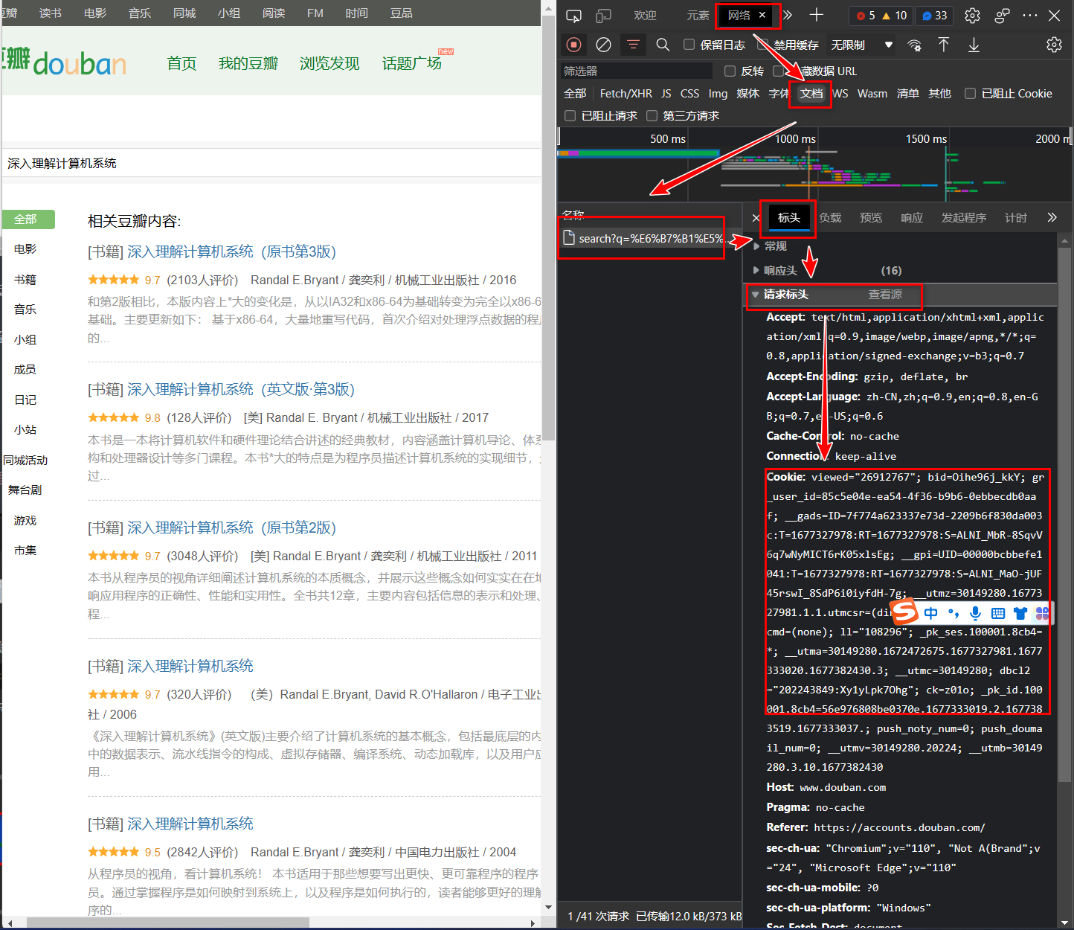Open the 标头 request tab
The image size is (1074, 930).
[789, 217]
